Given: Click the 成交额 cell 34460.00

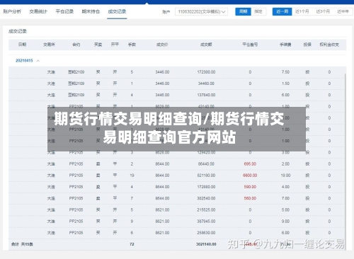Looking at the screenshot, I should 206,84.
